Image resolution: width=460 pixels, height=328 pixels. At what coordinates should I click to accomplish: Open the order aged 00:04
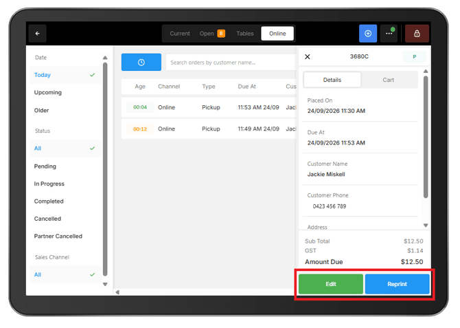click(209, 107)
